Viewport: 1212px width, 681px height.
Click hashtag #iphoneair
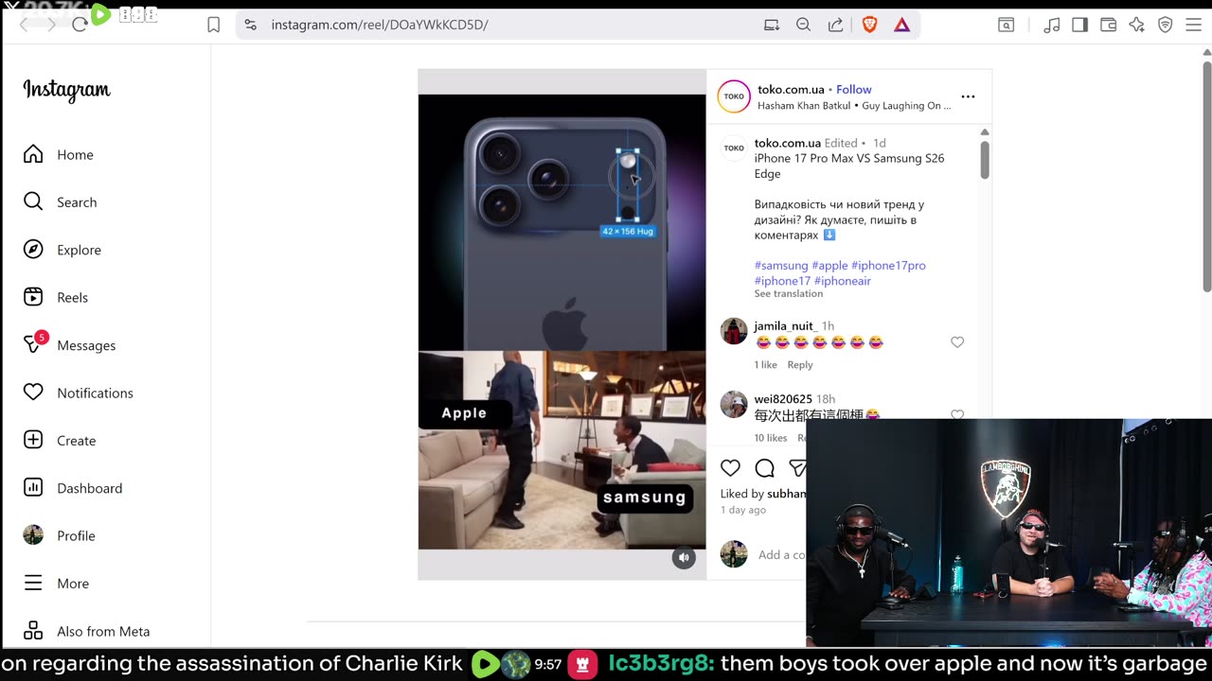click(x=842, y=281)
